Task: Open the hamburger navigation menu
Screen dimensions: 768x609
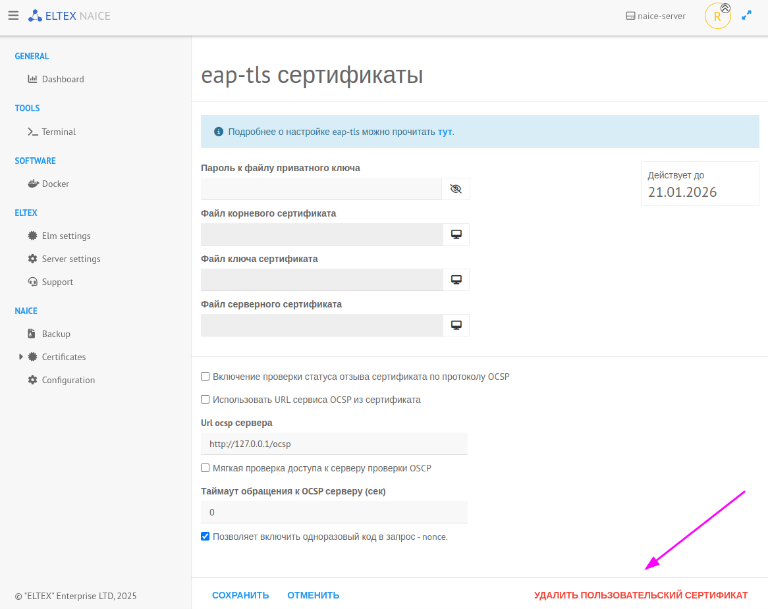Action: [13, 16]
